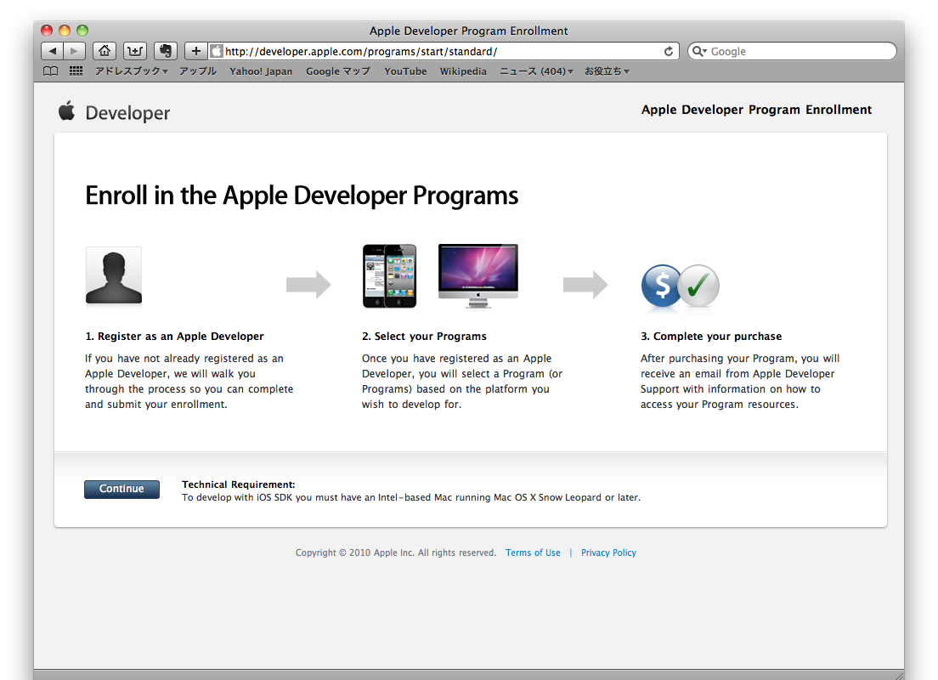Expand the お役立ち bookmarks folder
Viewport: 938px width, 680px height.
[x=607, y=71]
